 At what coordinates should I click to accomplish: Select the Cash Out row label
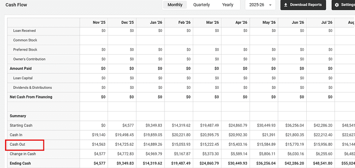[x=17, y=144]
